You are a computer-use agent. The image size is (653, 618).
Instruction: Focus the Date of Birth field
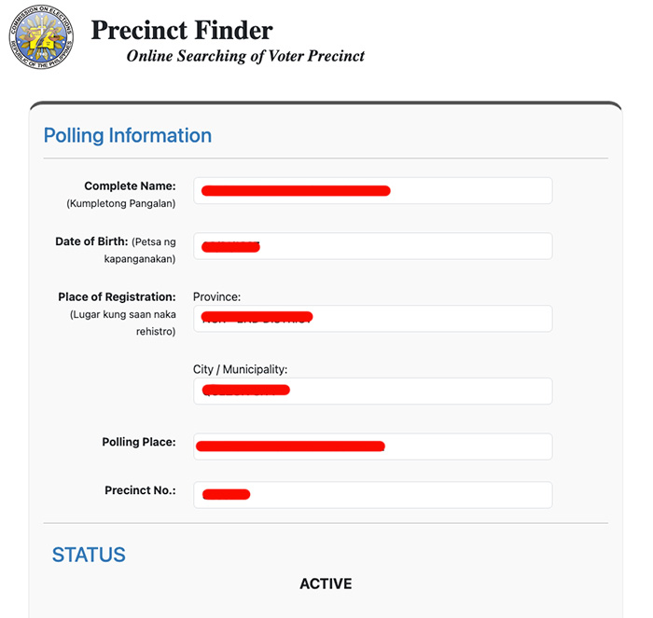372,246
